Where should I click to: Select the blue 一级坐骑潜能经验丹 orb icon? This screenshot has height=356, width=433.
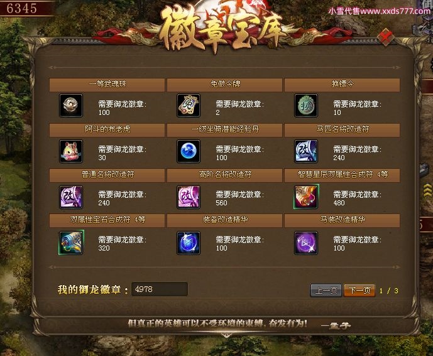[189, 151]
